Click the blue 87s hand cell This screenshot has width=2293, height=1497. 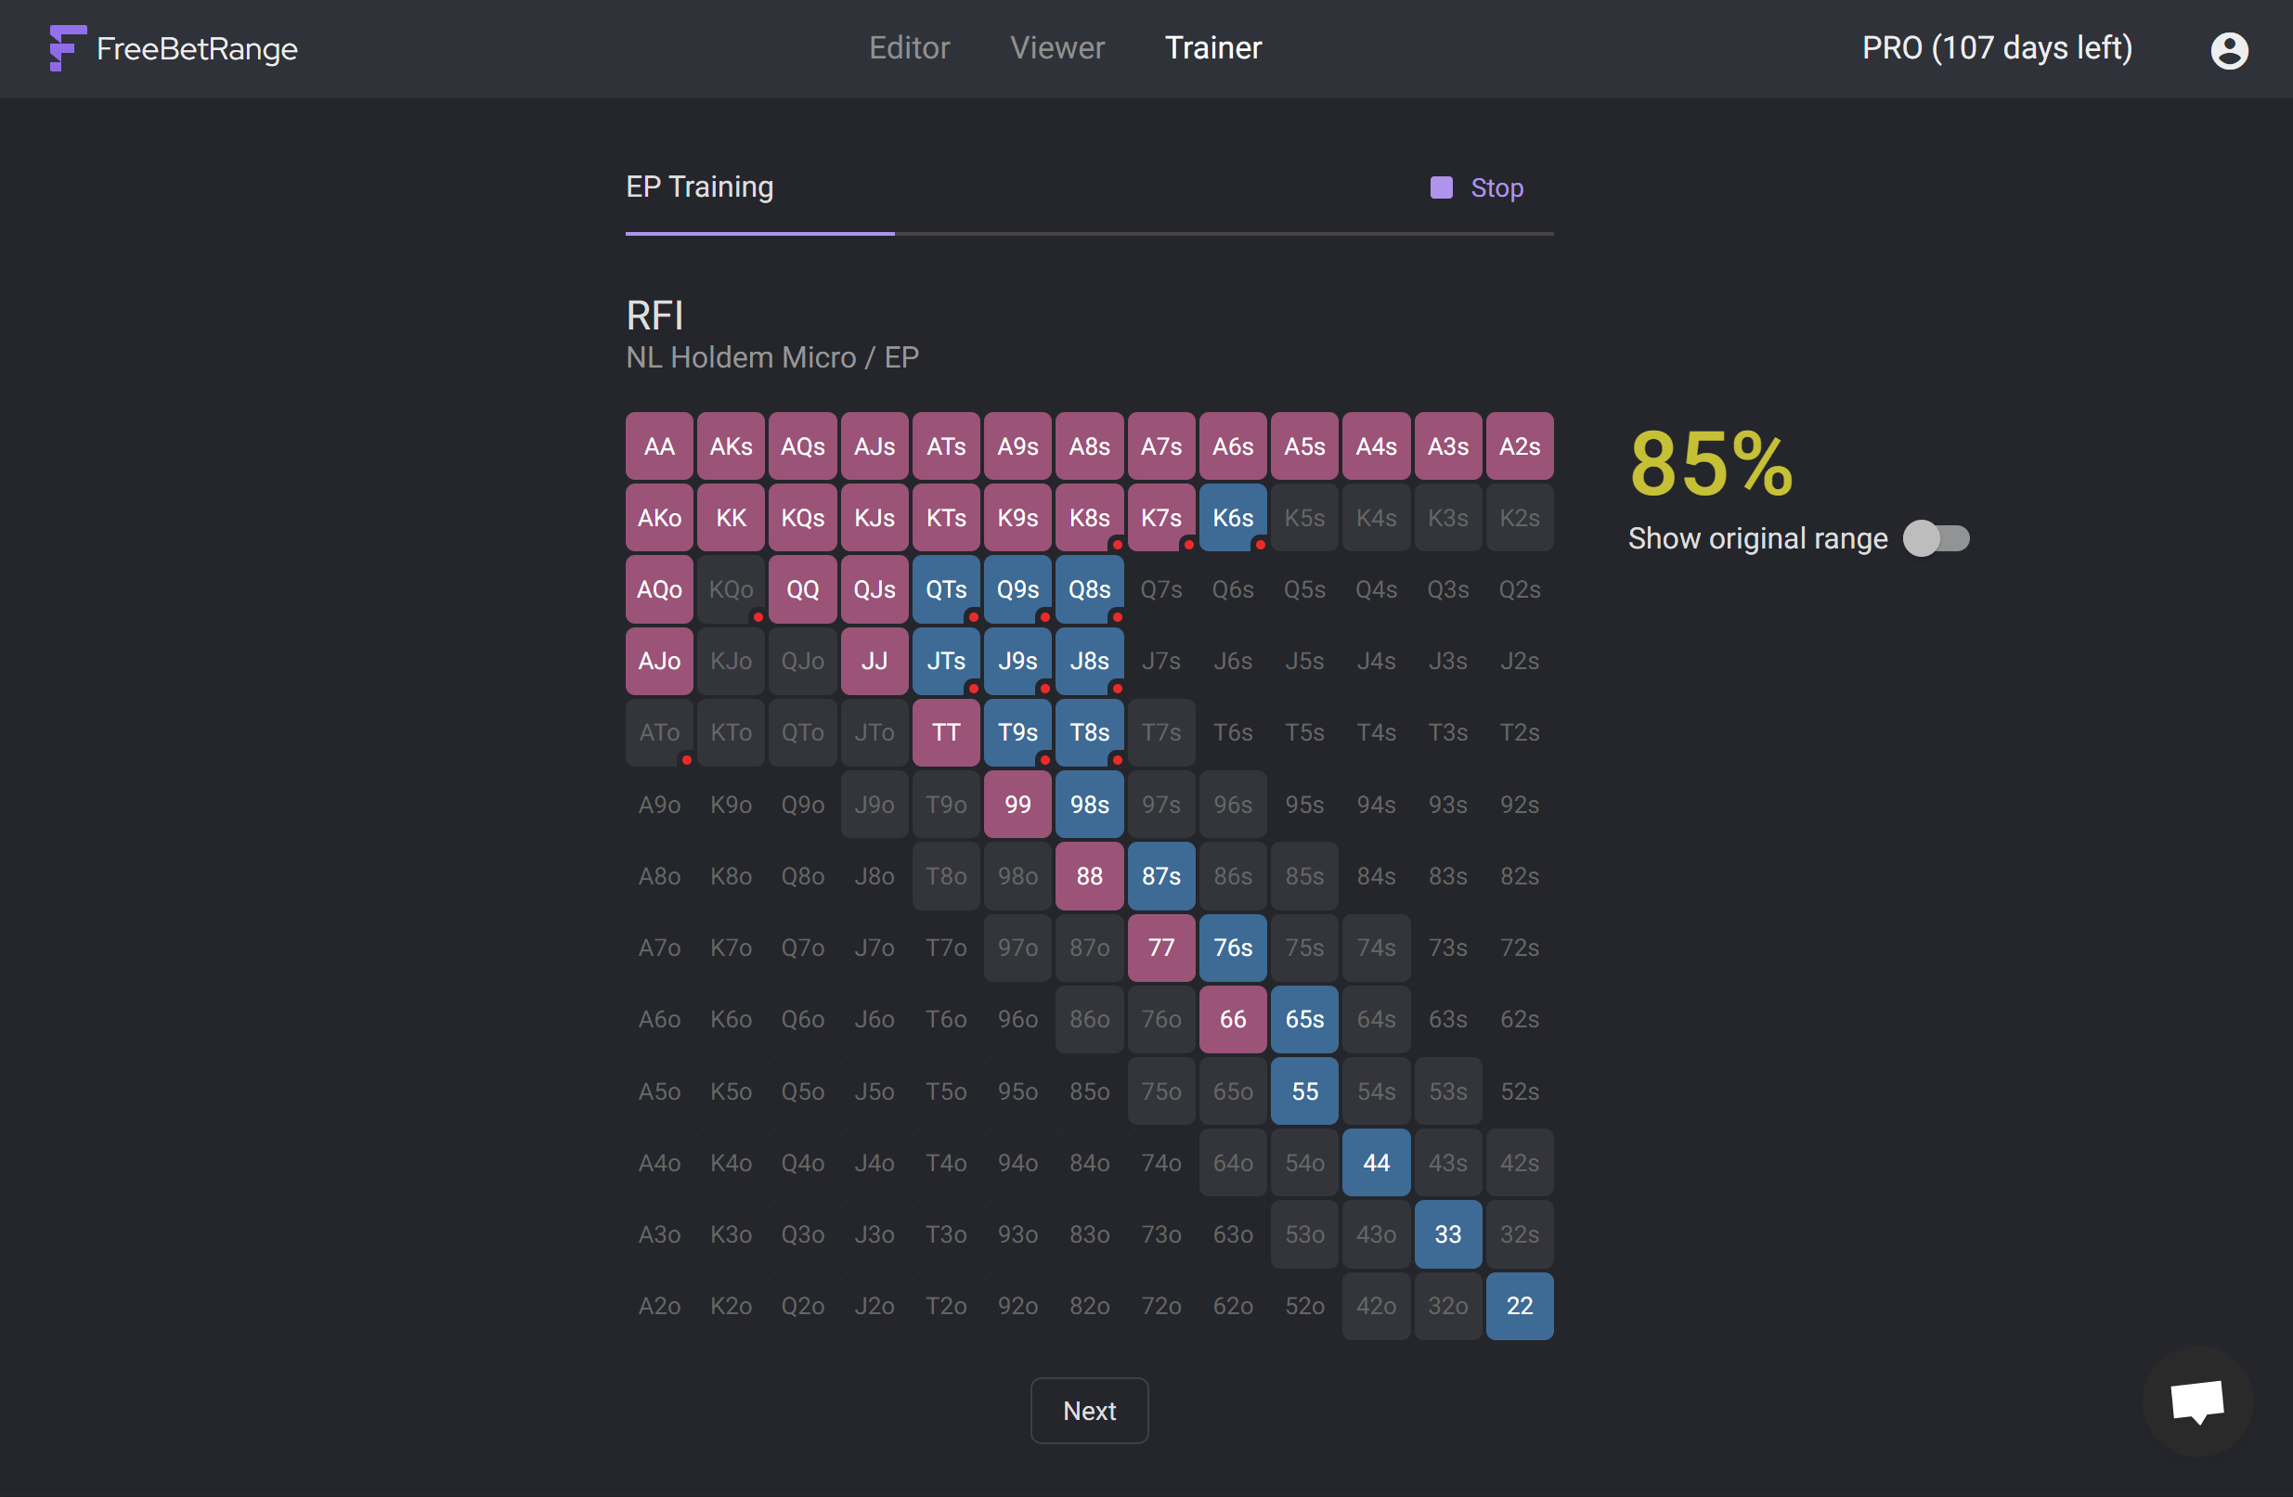pyautogui.click(x=1161, y=877)
